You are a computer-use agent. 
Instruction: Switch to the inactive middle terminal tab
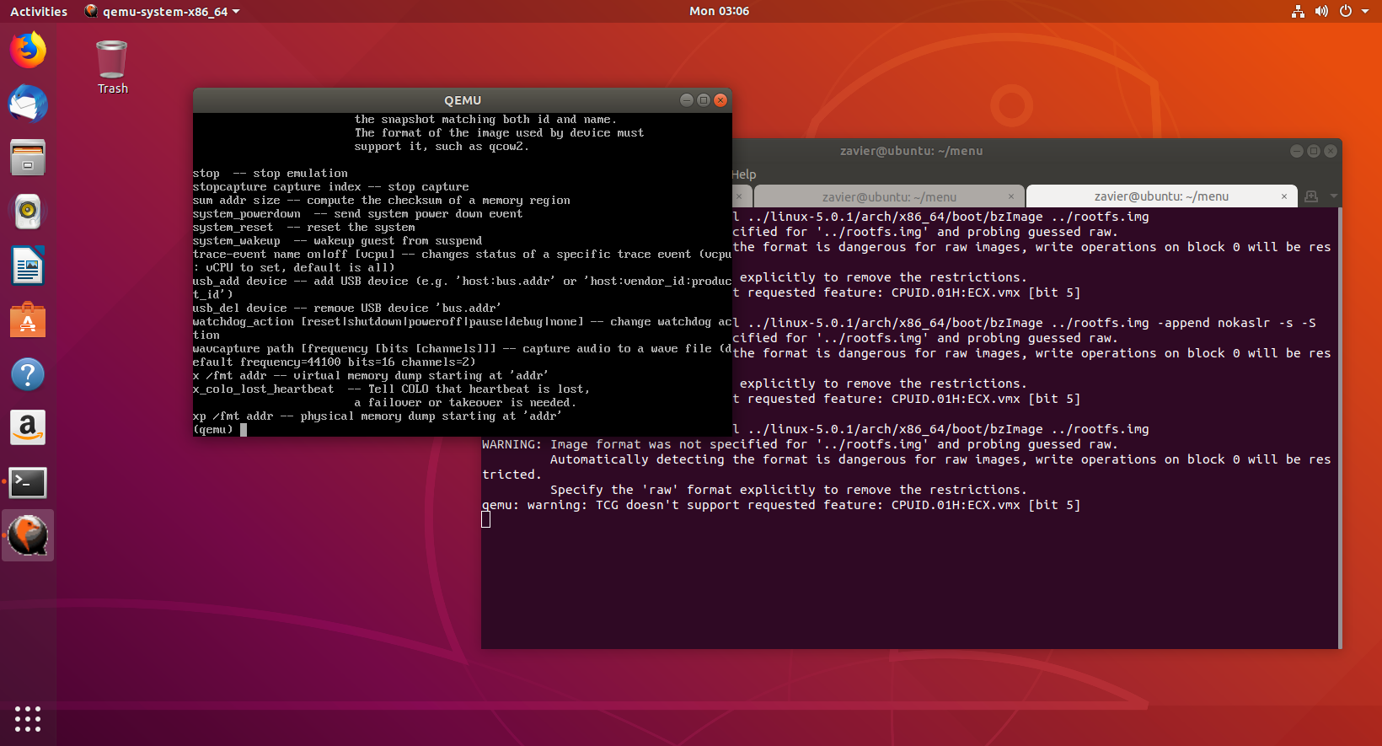click(888, 197)
